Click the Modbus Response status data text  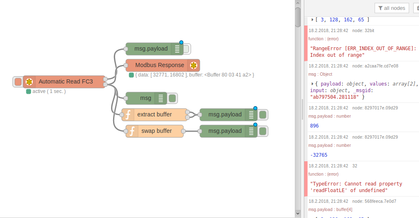pos(194,75)
